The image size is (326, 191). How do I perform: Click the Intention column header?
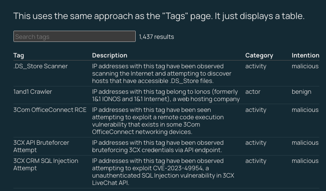(305, 55)
